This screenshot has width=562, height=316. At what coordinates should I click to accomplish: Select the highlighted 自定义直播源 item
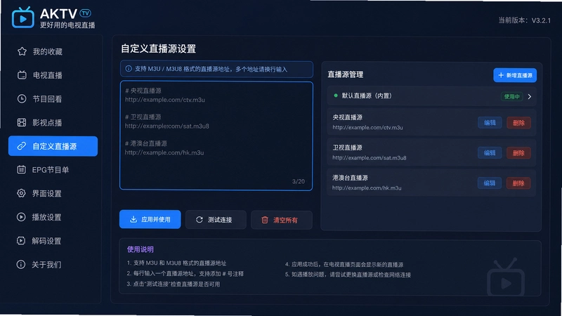53,146
